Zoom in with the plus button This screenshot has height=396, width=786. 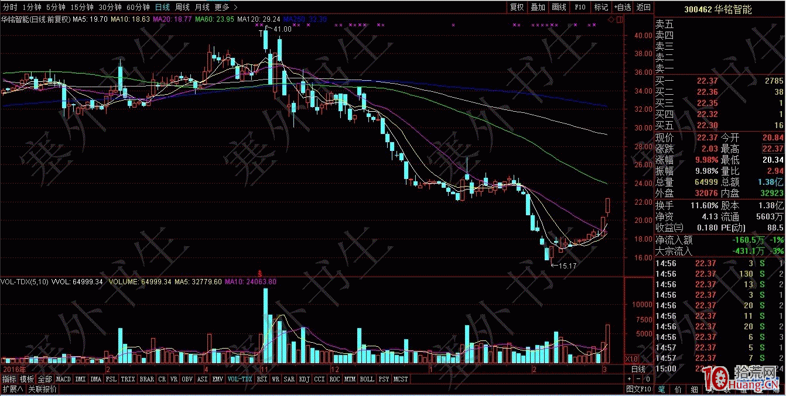pyautogui.click(x=630, y=379)
